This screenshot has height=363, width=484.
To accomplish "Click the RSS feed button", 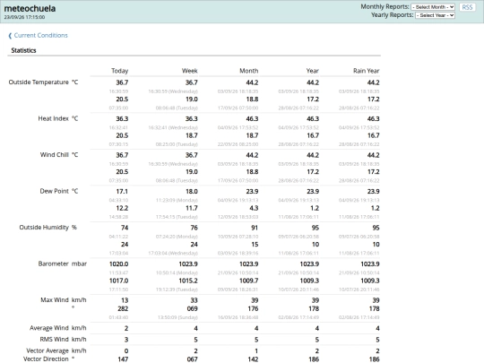I will click(x=467, y=7).
